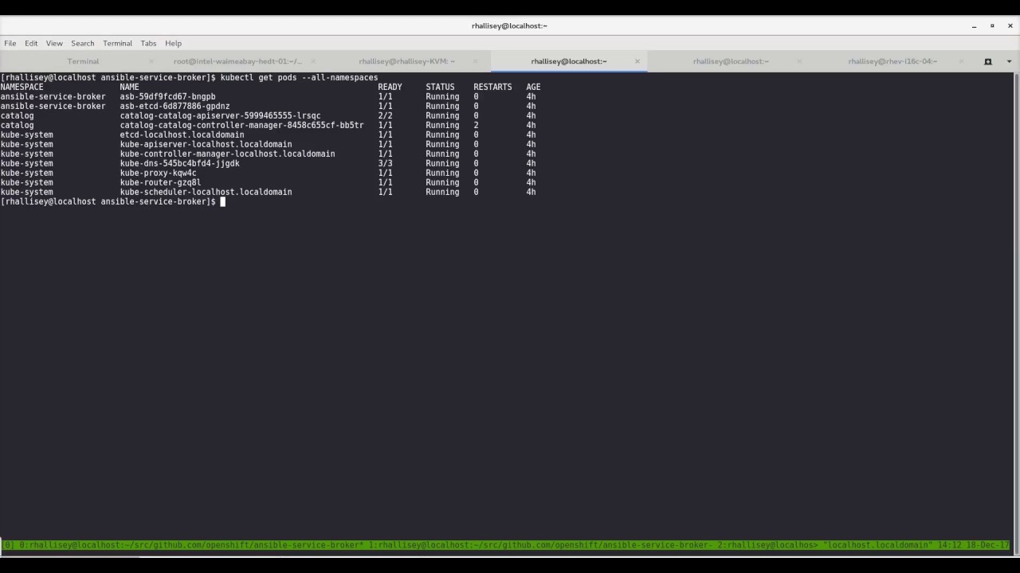Viewport: 1020px width, 573px height.
Task: Click pod kube-dns-545bc4bfd4-jjgdk
Action: point(179,163)
